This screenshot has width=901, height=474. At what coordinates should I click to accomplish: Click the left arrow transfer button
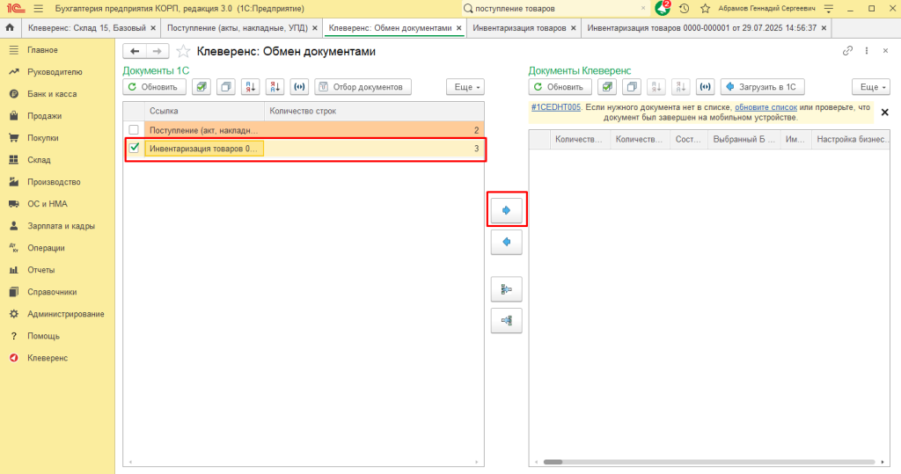click(506, 242)
